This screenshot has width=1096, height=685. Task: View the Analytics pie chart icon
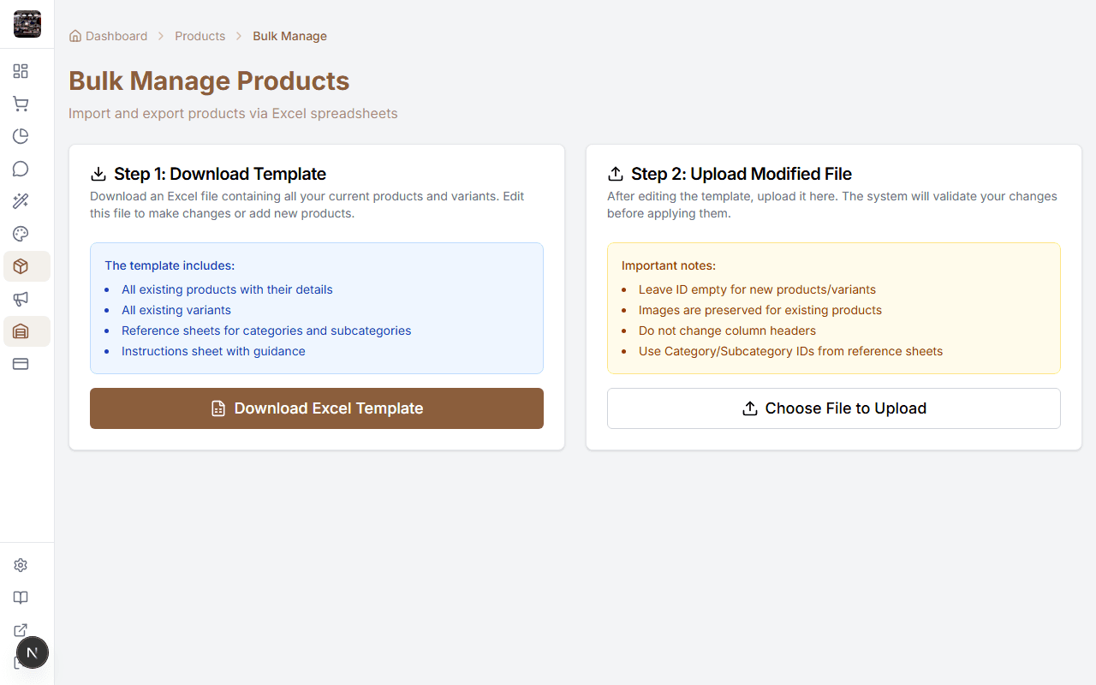[21, 136]
